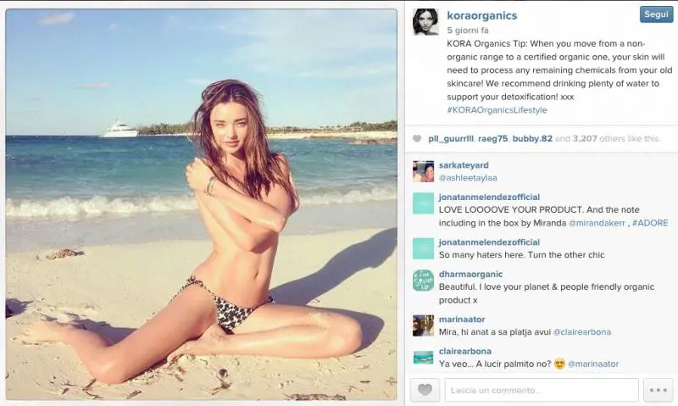Open the three-dots more options button
678x406 pixels.
659,390
